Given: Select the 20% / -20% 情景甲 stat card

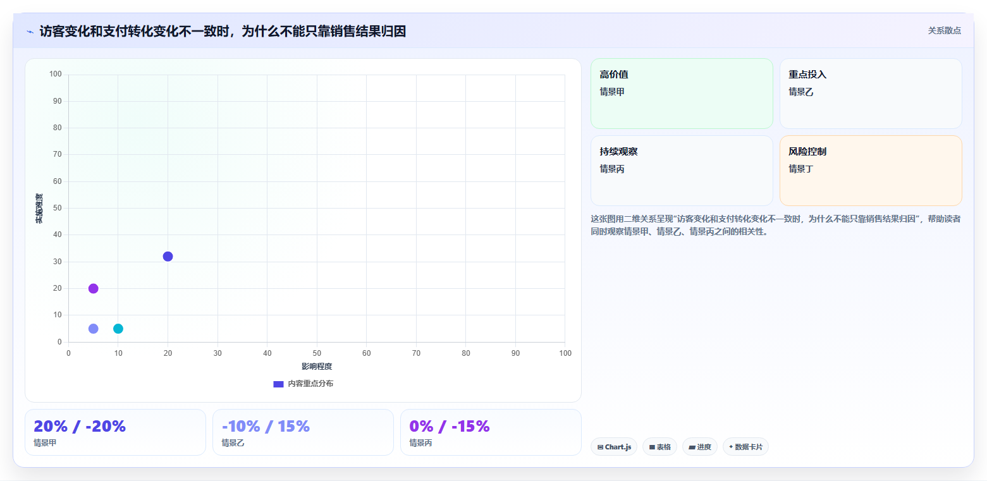Looking at the screenshot, I should click(115, 432).
